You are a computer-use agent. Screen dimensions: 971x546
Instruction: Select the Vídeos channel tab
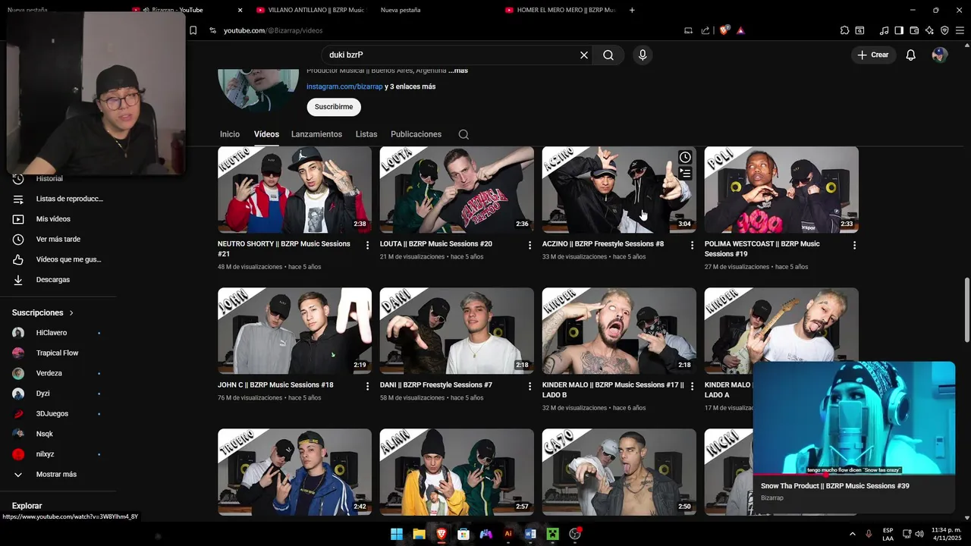click(x=266, y=134)
